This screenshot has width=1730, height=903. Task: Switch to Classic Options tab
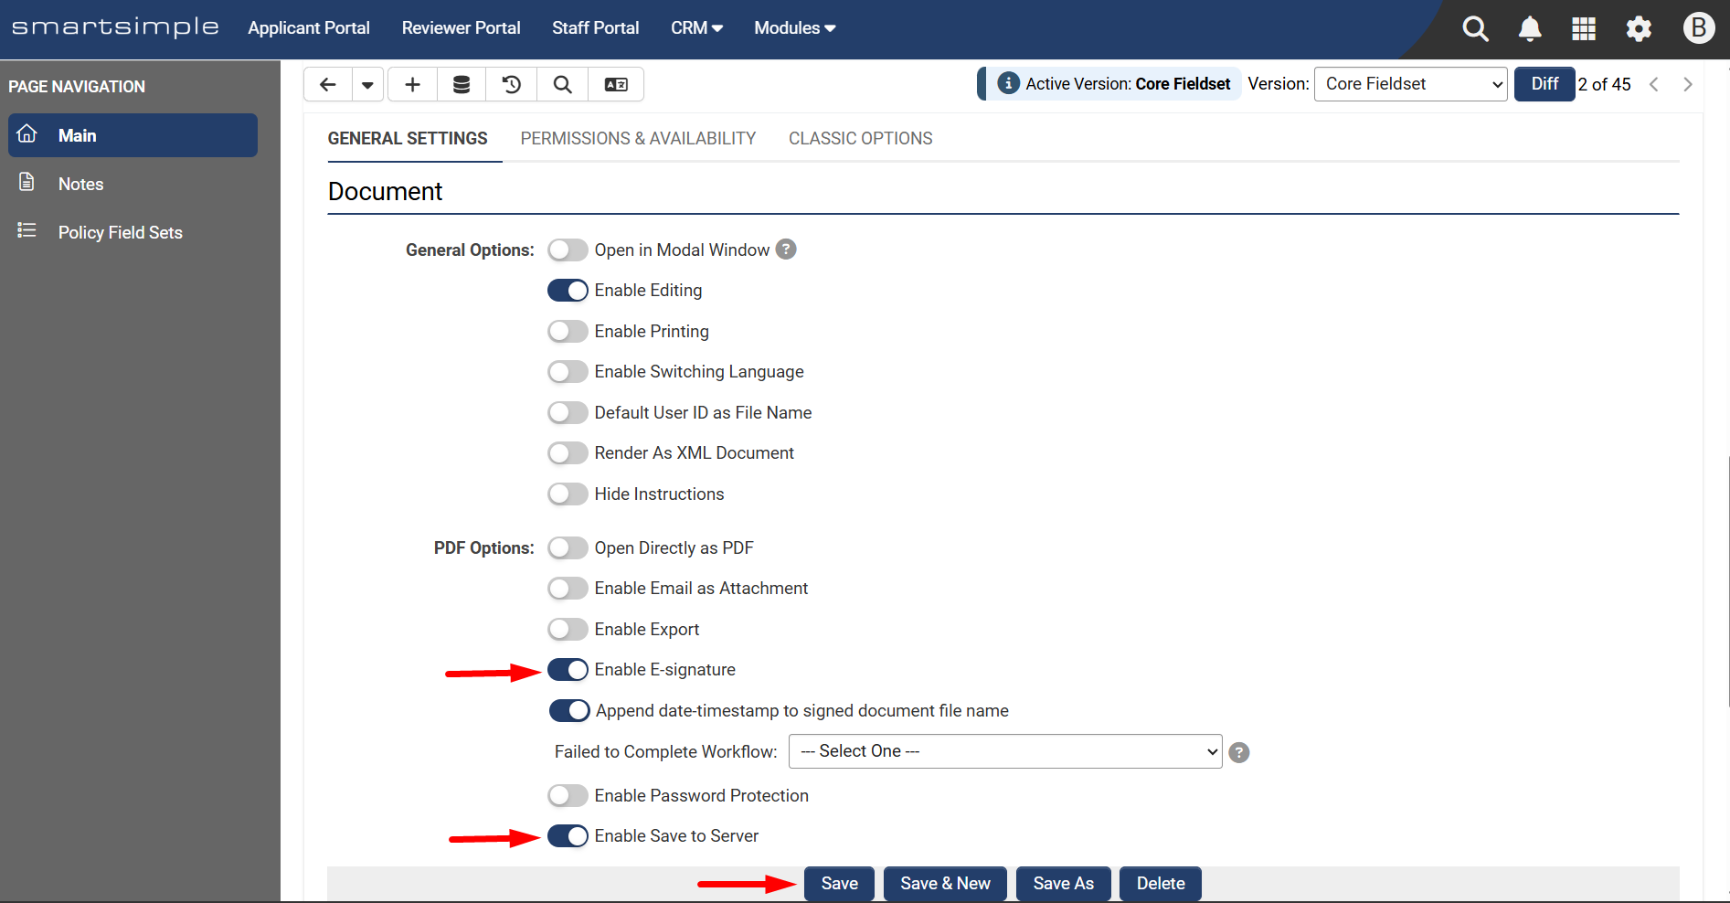point(861,139)
